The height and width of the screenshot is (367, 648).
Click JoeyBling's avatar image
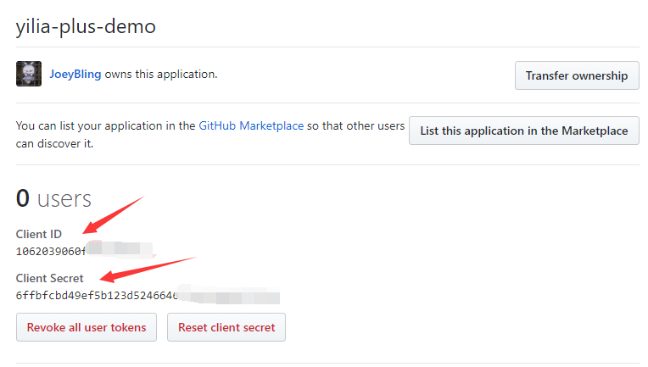(29, 74)
